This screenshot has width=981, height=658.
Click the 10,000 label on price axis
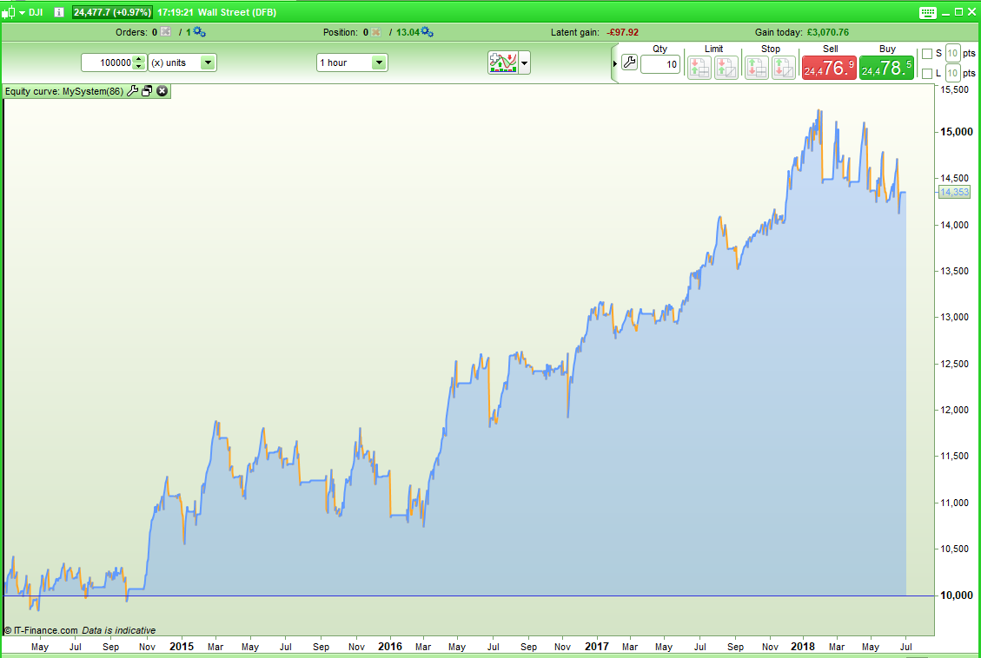coord(957,595)
